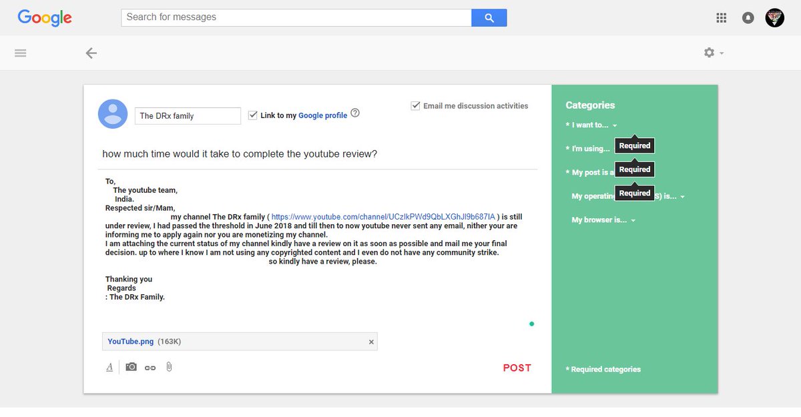The height and width of the screenshot is (417, 801).
Task: Click the author avatar picture
Action: point(113,114)
